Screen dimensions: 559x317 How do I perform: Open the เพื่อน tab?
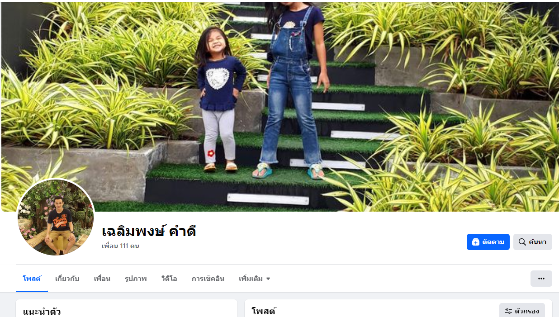click(102, 279)
